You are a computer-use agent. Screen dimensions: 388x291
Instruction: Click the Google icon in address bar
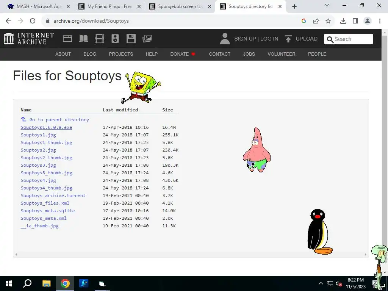[x=304, y=21]
